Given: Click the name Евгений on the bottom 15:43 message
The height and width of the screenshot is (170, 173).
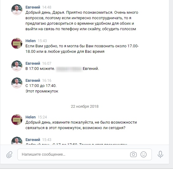Looking at the screenshot, I should point(33,140).
